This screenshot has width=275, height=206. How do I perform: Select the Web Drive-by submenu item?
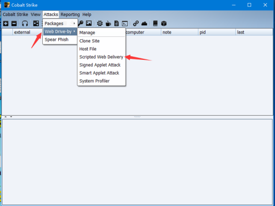[x=60, y=31]
